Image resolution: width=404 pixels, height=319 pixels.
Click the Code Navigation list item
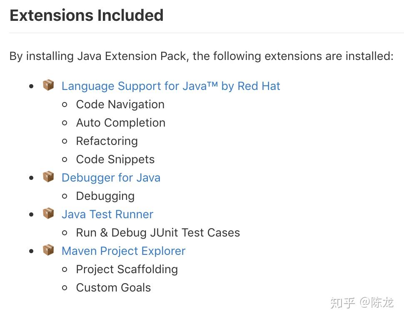(x=120, y=105)
